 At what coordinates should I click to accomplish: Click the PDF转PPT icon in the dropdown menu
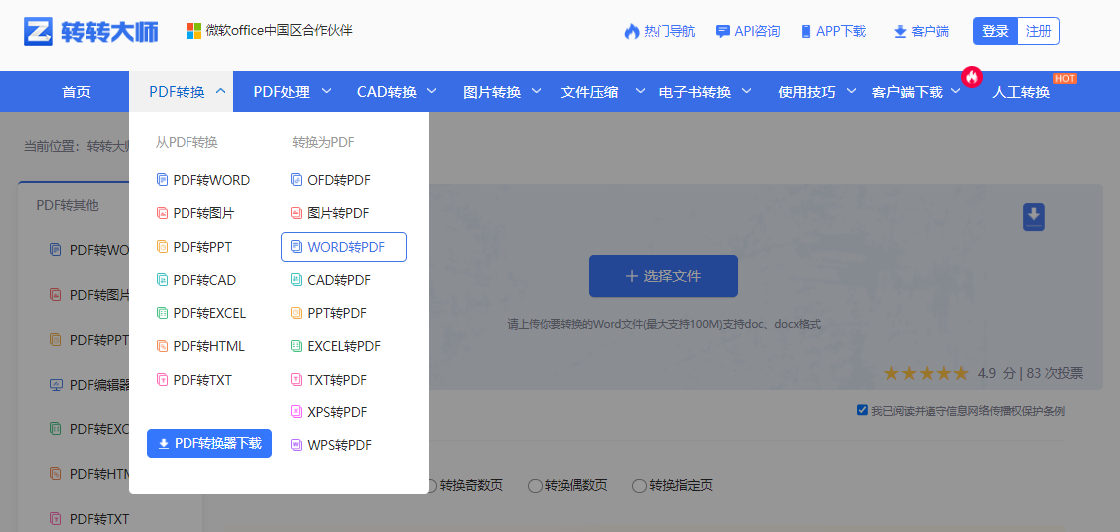click(163, 247)
